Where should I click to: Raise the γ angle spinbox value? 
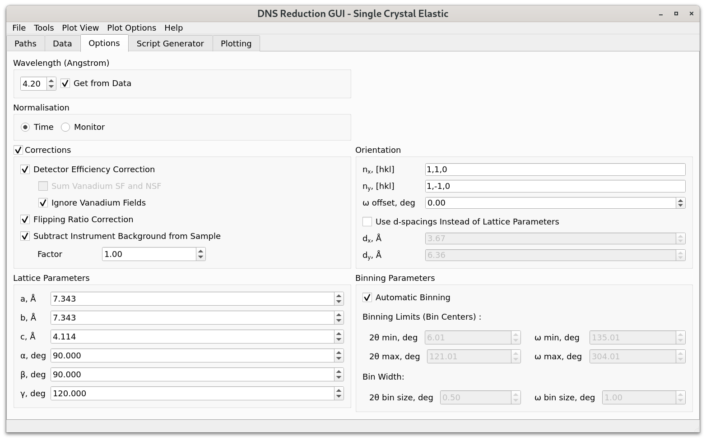click(339, 390)
